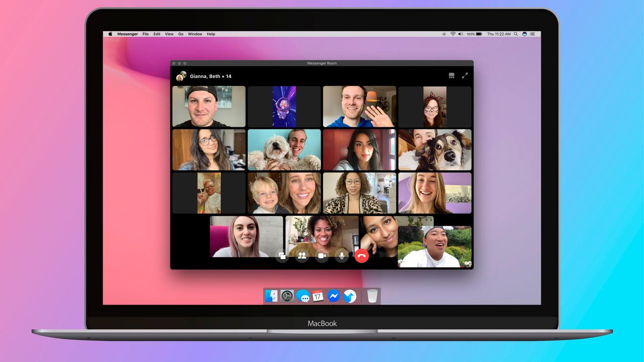Open the Apple menu
This screenshot has height=362, width=644.
pos(110,34)
